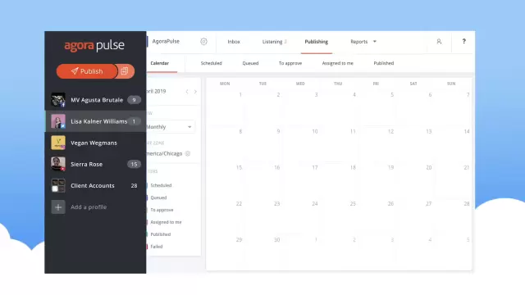Viewport: 525px width, 295px height.
Task: Select calendar day 14
Action: [467, 131]
